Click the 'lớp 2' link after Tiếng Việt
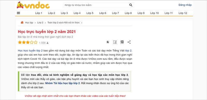This screenshot has width=207, height=100. 128,51
